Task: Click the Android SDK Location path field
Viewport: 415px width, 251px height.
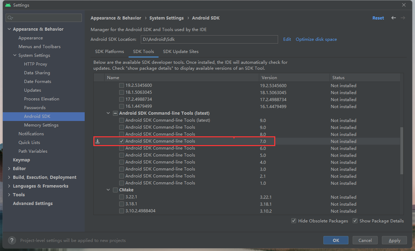Action: [x=209, y=39]
